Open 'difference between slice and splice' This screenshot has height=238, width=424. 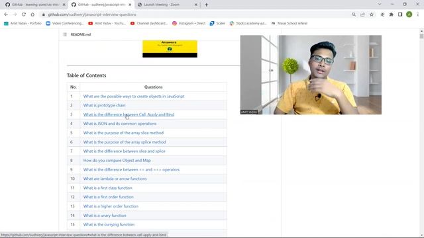[x=124, y=151]
